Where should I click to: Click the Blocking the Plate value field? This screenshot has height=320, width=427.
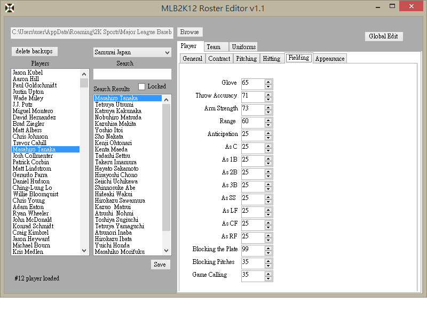click(x=252, y=250)
